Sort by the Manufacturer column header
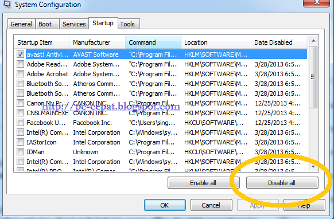The height and width of the screenshot is (219, 334). pos(98,42)
